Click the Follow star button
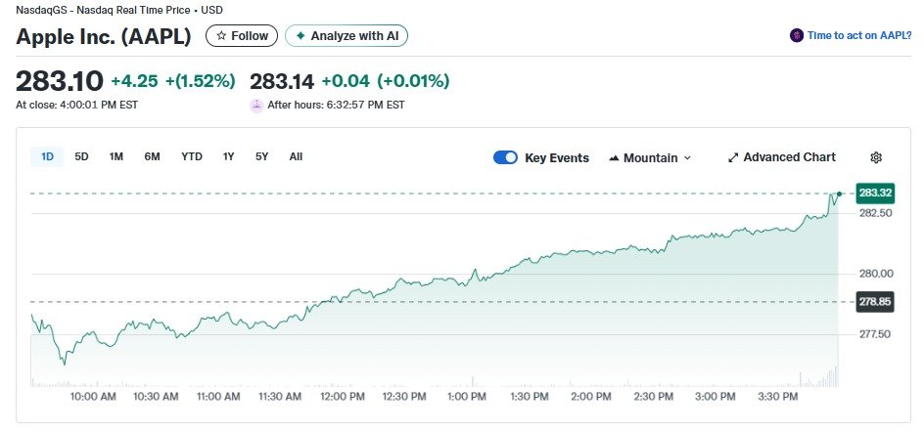Viewport: 924px width, 432px height. tap(241, 36)
